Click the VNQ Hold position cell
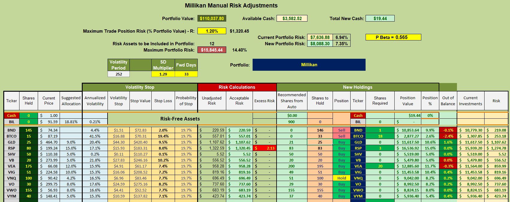 coord(342,178)
